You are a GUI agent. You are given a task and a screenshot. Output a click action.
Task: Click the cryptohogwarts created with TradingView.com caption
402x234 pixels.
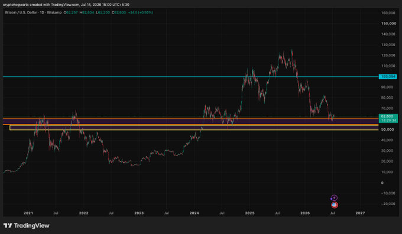66,5
